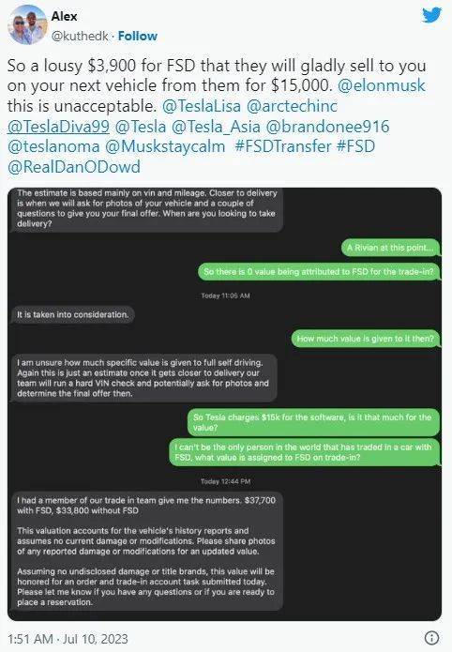Open the tweet info icon
This screenshot has width=452, height=652.
(x=432, y=638)
